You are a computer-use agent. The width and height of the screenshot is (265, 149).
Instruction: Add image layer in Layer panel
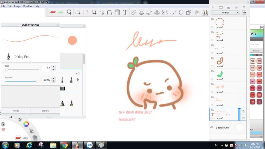coord(228,7)
